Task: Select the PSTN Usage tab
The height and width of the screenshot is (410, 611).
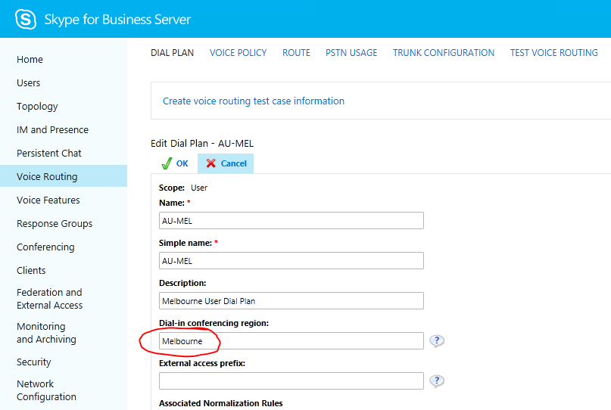Action: pyautogui.click(x=351, y=53)
